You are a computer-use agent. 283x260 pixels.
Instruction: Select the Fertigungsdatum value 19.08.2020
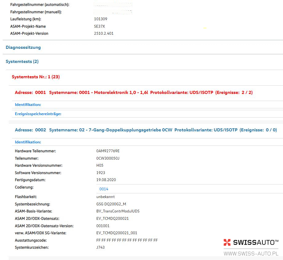tap(106, 180)
